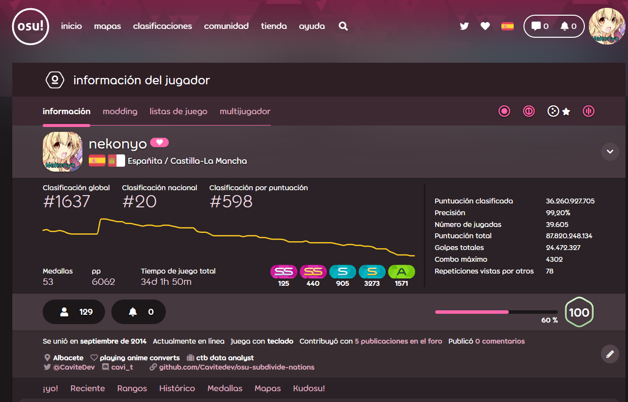
Task: Jump to Kudosu! section
Action: click(309, 388)
